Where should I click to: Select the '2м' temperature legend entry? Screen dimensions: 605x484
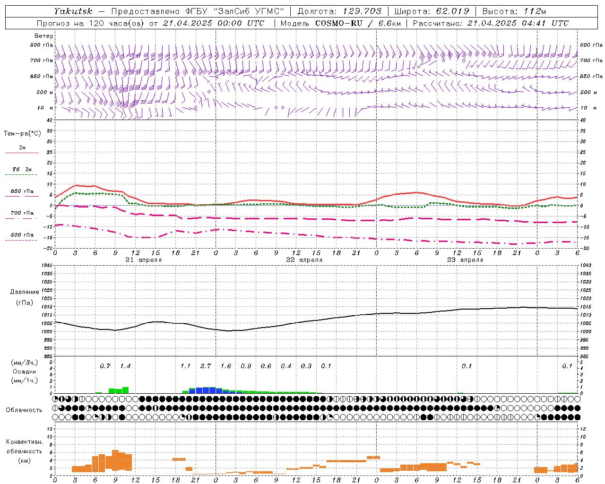(22, 148)
